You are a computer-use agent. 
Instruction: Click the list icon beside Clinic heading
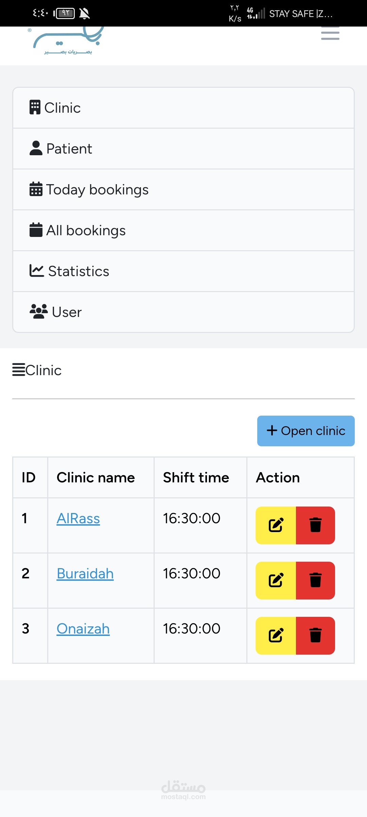tap(19, 370)
